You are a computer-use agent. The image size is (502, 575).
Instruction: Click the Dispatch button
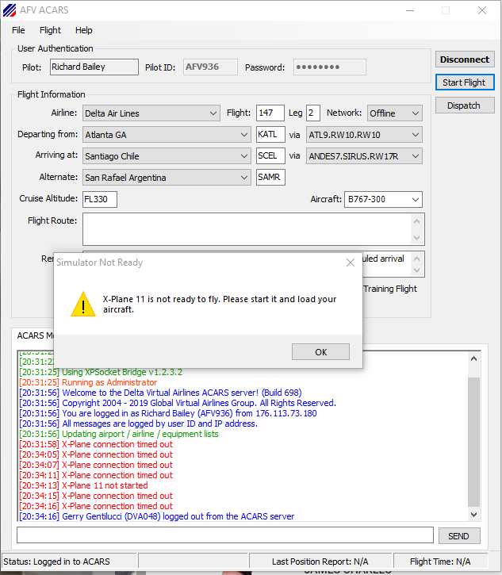tap(465, 105)
